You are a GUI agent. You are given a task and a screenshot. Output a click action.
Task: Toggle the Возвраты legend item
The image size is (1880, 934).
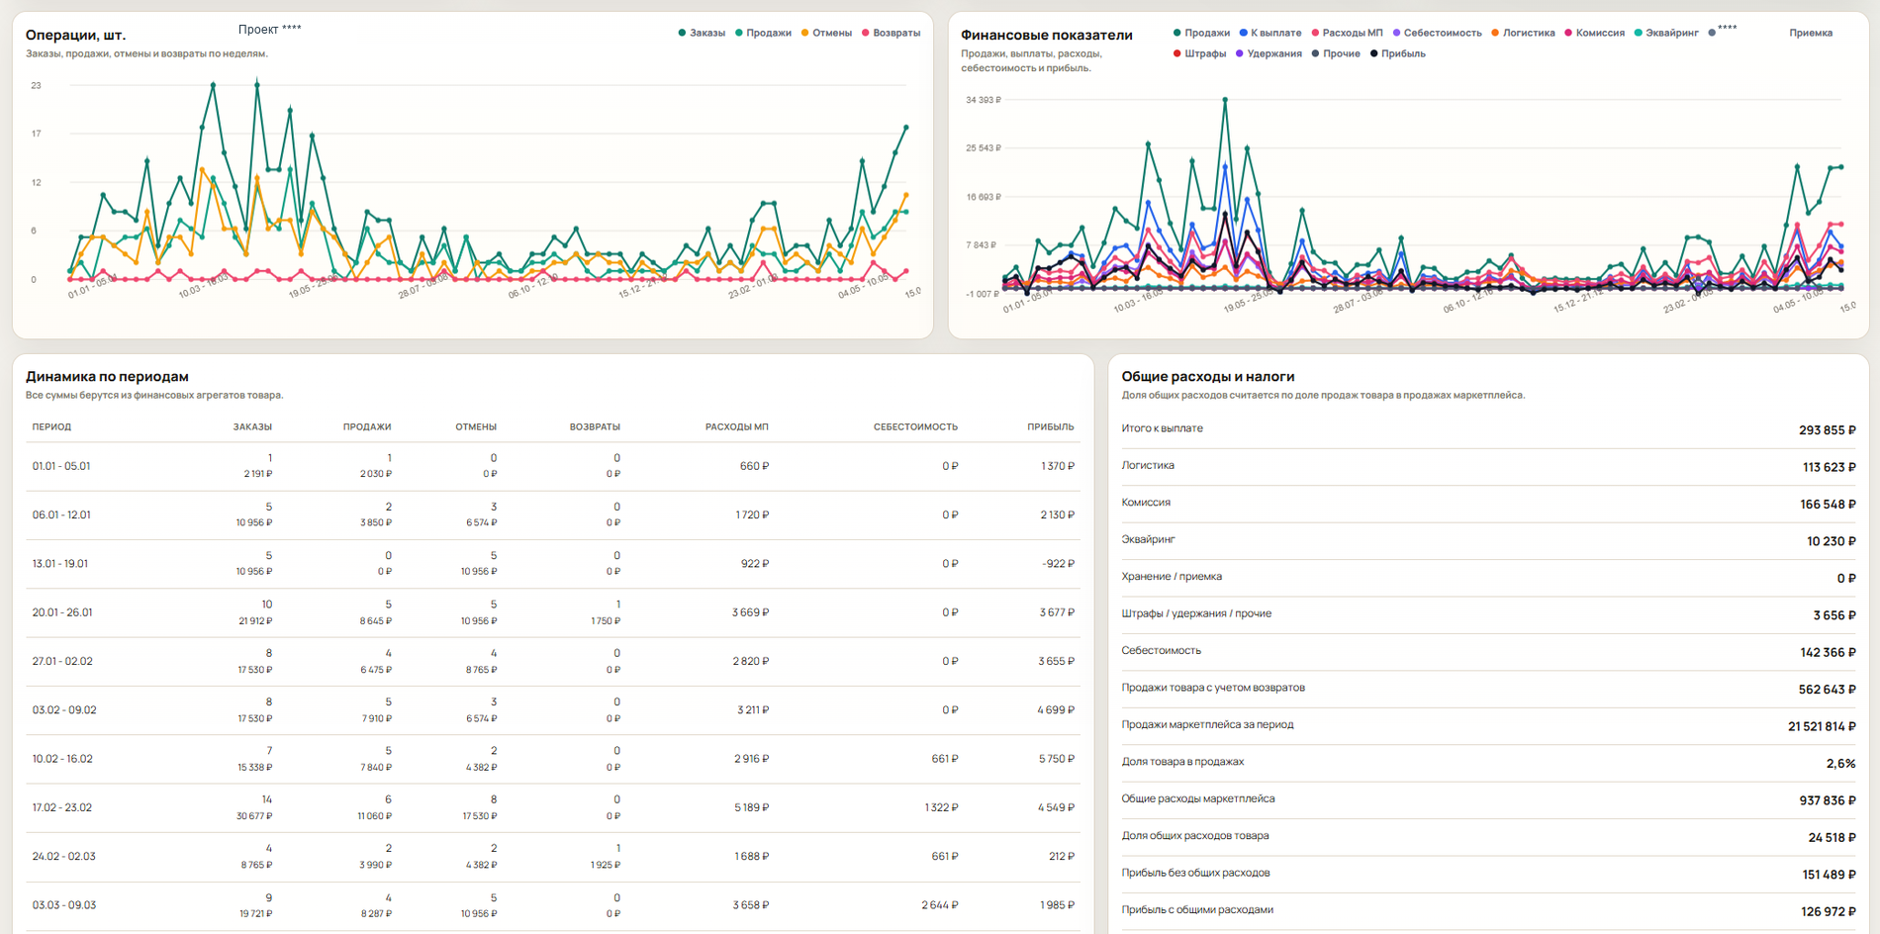pyautogui.click(x=891, y=33)
